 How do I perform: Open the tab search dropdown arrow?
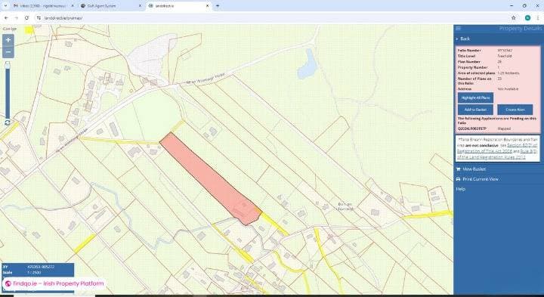(5, 6)
